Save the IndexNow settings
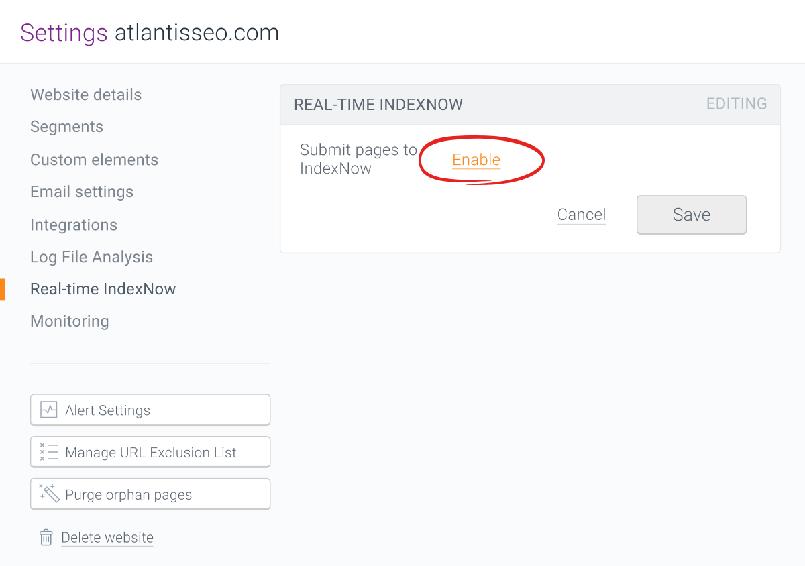The width and height of the screenshot is (805, 566). coord(692,215)
